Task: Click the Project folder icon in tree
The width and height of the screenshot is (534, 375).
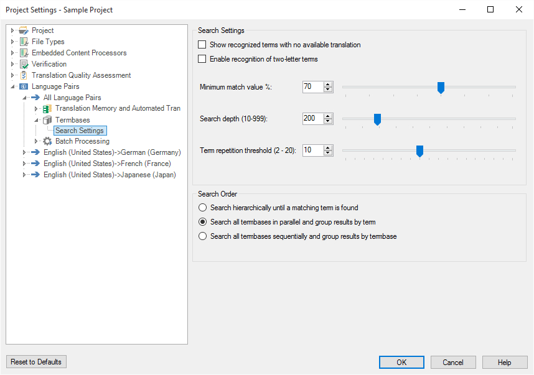Action: pos(24,30)
